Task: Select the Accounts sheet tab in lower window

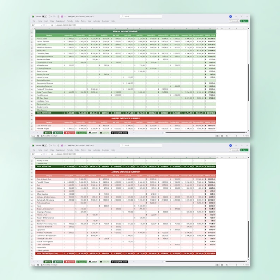Action: coord(104,262)
